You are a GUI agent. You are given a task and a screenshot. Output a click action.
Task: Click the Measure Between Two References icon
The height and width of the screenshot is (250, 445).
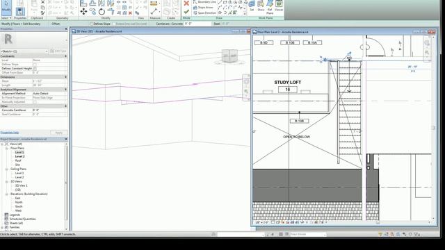point(154,12)
